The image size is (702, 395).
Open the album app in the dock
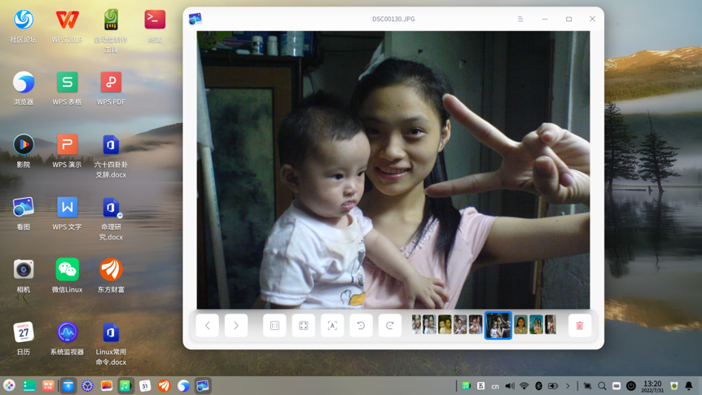[107, 385]
